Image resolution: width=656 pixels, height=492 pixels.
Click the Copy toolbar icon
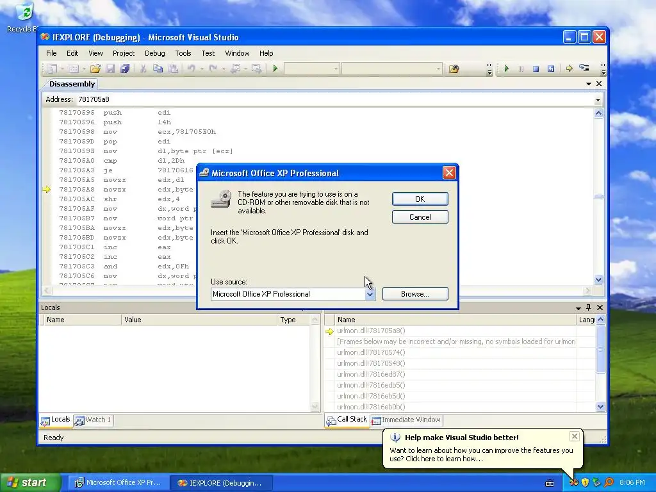coord(158,68)
